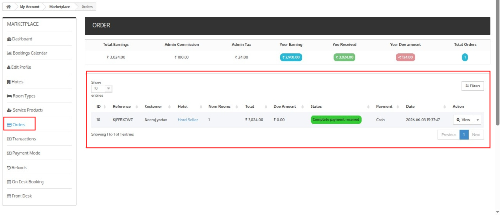Open Transactions in the sidebar
This screenshot has width=500, height=215.
click(21, 139)
